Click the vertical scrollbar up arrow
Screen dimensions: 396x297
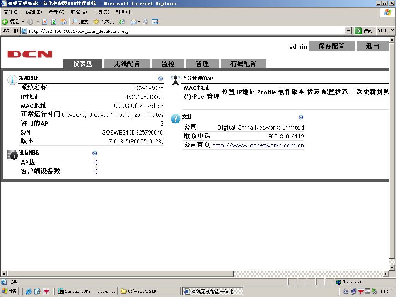point(392,40)
